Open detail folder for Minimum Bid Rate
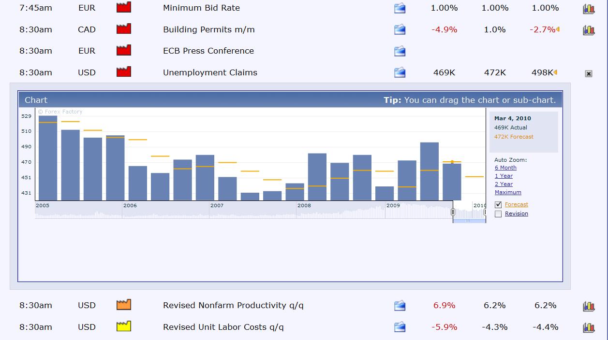 click(x=400, y=8)
